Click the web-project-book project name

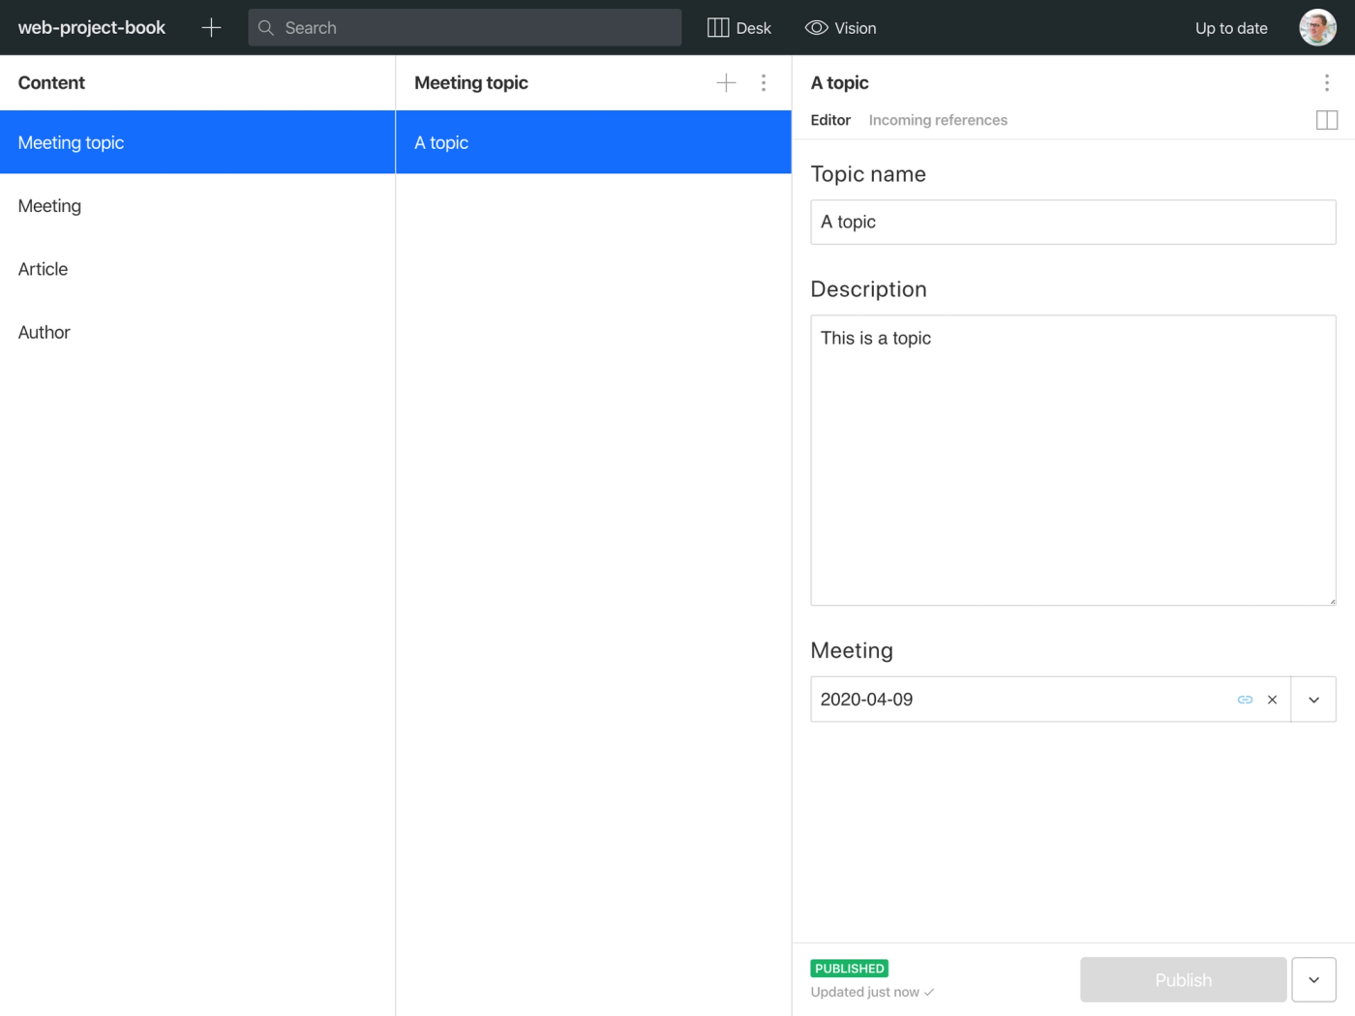click(92, 28)
